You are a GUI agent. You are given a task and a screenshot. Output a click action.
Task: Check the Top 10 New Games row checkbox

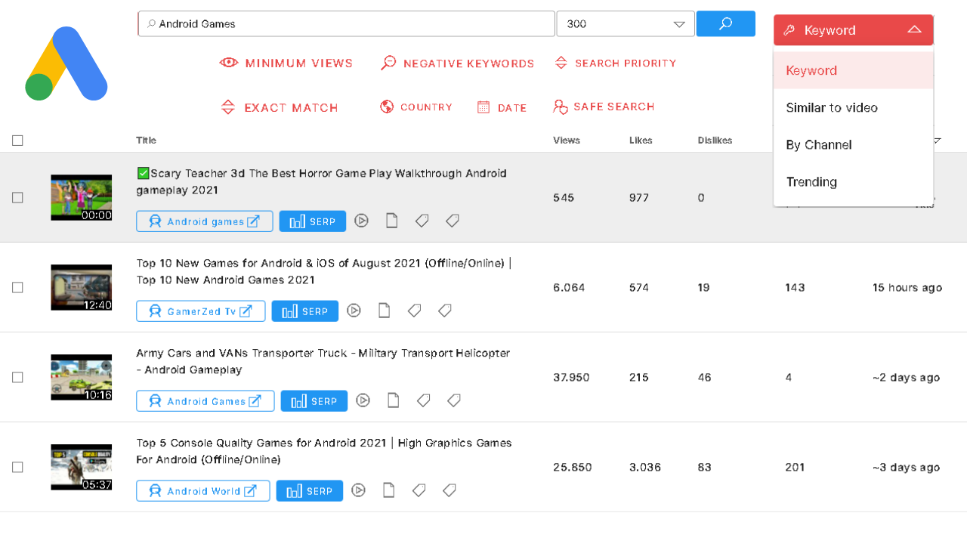click(x=17, y=287)
